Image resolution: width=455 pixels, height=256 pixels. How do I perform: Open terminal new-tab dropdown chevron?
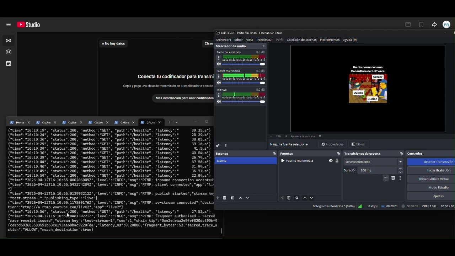click(177, 122)
